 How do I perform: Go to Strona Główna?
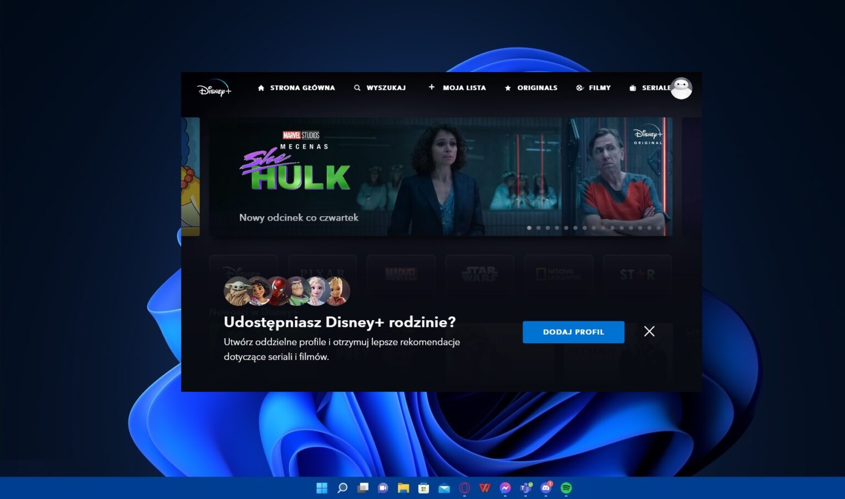coord(296,88)
